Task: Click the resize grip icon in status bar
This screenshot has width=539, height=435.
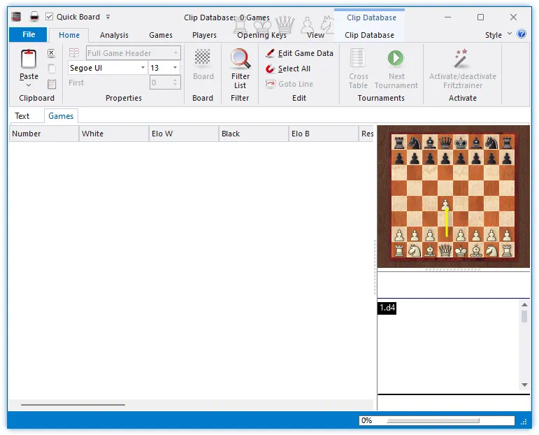Action: coord(524,422)
